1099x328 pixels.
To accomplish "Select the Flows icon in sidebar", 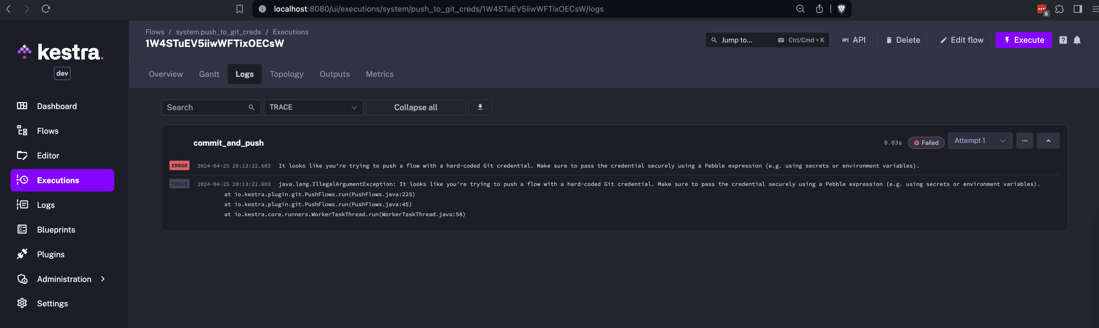I will click(x=47, y=130).
